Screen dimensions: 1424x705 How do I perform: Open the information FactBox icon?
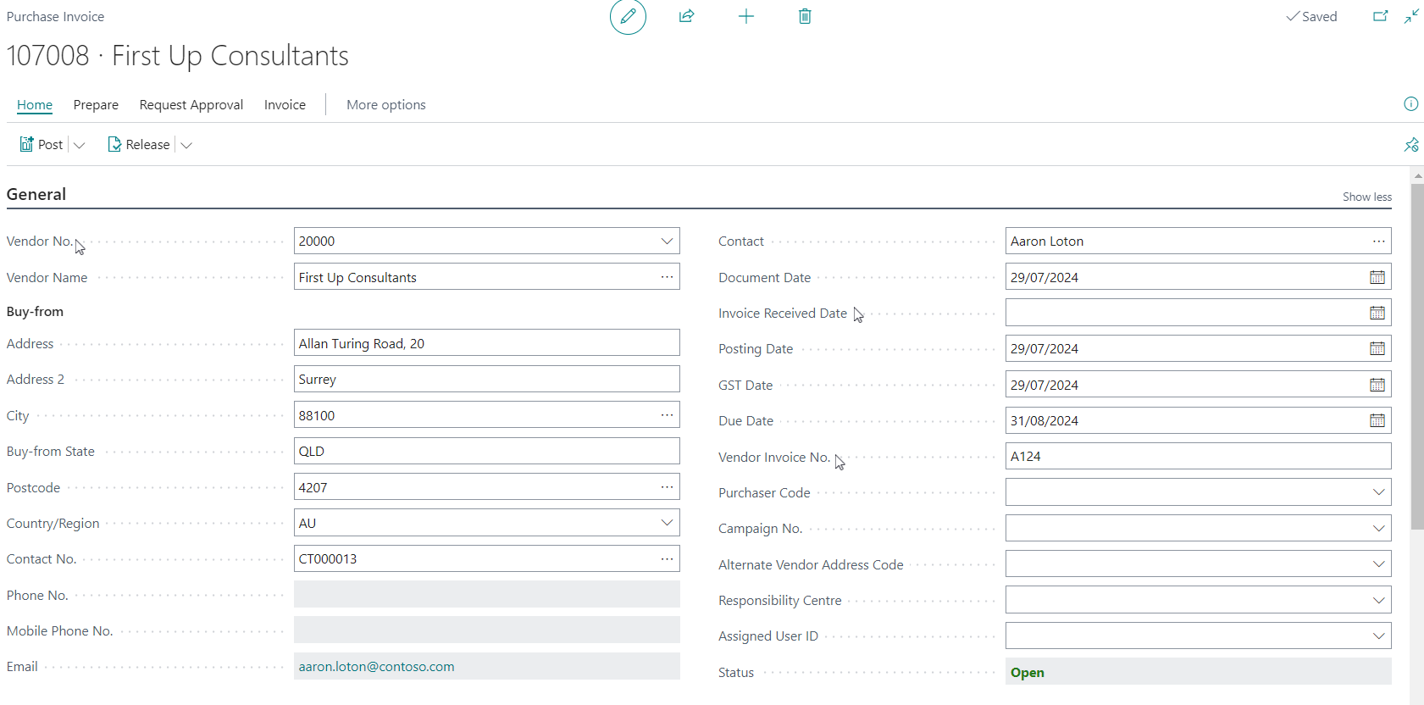point(1410,103)
